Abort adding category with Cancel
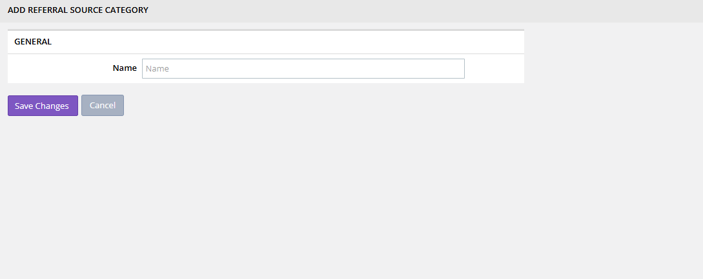Viewport: 703px width, 279px height. [x=102, y=105]
